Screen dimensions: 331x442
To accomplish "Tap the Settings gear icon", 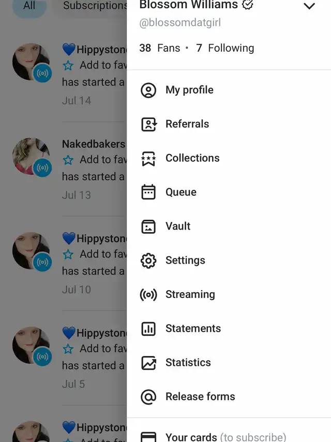I will (148, 261).
